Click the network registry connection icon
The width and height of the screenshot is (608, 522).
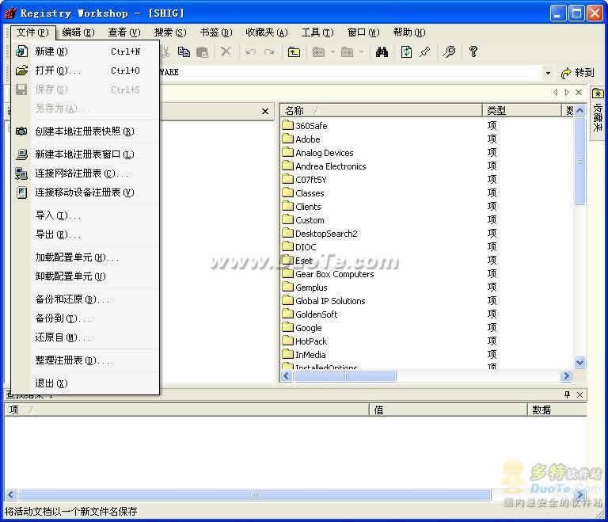point(21,173)
